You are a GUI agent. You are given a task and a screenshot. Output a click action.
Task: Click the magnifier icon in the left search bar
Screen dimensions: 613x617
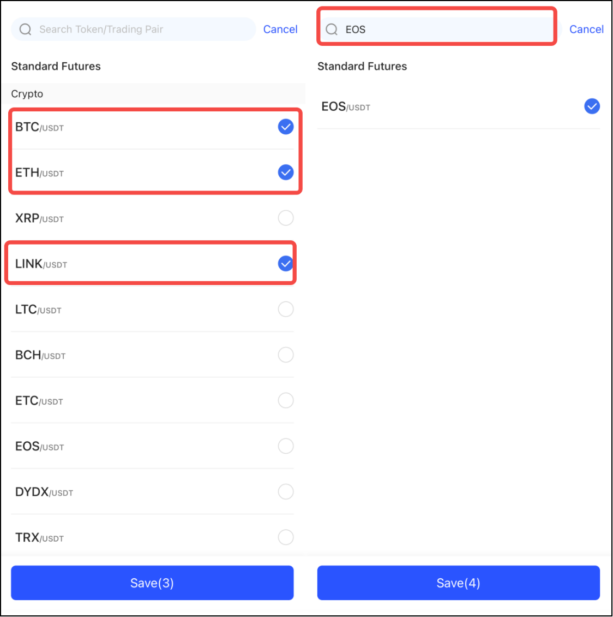pyautogui.click(x=25, y=29)
